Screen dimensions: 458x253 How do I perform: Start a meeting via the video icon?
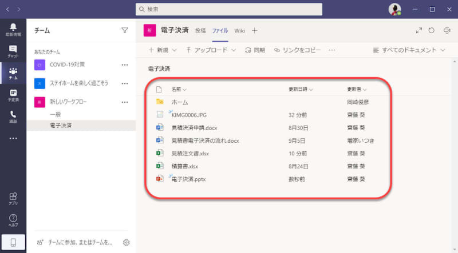point(447,30)
